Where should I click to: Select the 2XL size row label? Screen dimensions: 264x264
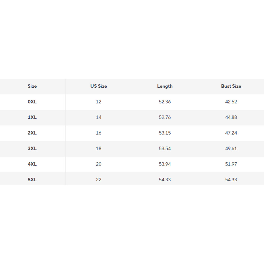tap(32, 133)
